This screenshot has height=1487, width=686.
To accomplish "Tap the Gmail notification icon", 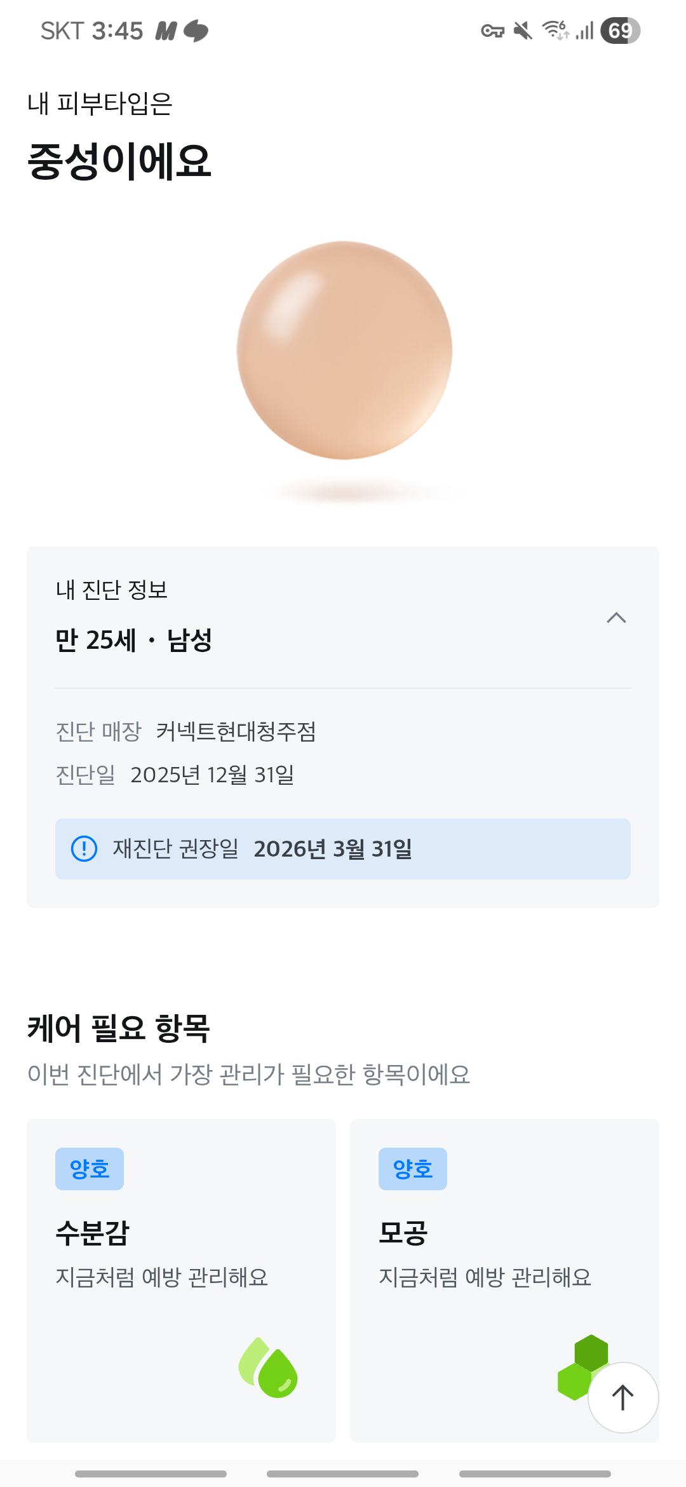I will (x=165, y=31).
